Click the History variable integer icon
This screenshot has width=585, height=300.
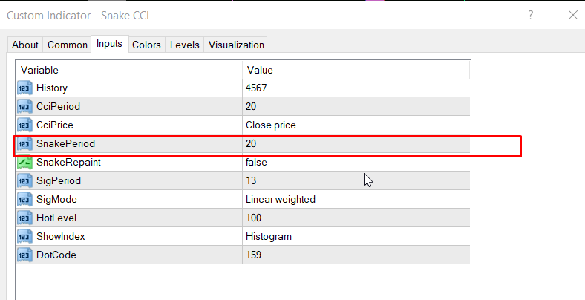pyautogui.click(x=24, y=88)
